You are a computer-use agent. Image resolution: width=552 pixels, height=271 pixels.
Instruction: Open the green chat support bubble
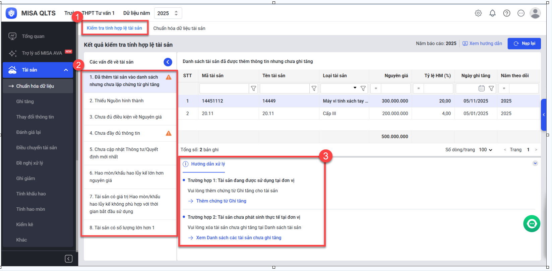[x=532, y=224]
